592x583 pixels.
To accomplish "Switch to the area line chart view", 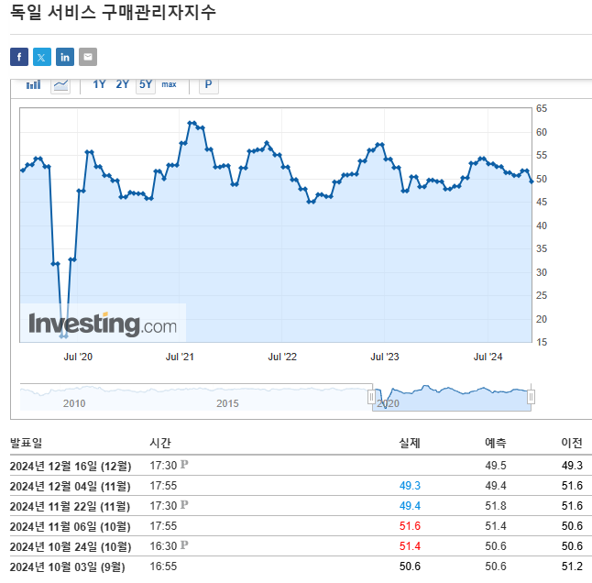I will 60,85.
